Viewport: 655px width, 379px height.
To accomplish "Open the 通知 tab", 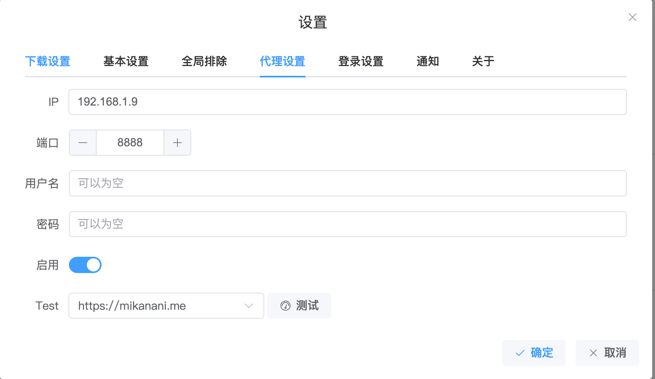I will click(428, 62).
